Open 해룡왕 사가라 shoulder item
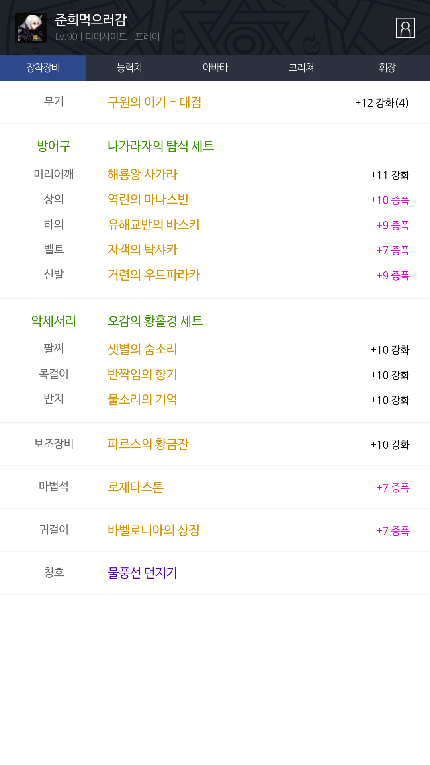This screenshot has height=765, width=430. (143, 174)
